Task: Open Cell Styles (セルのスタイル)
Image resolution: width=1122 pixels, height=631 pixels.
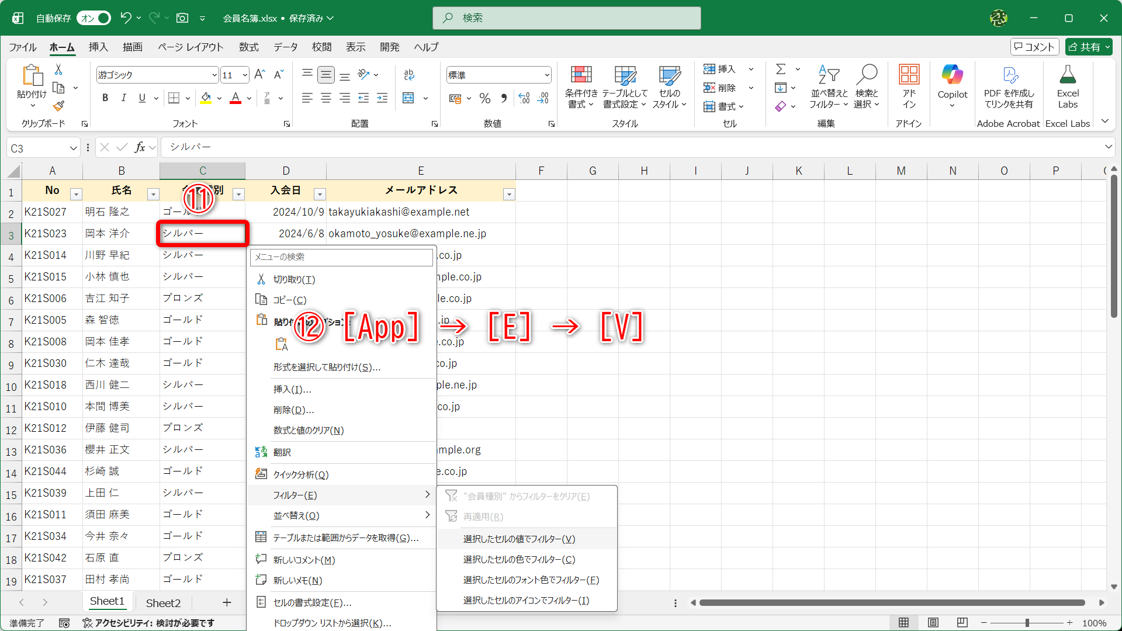Action: pyautogui.click(x=669, y=86)
